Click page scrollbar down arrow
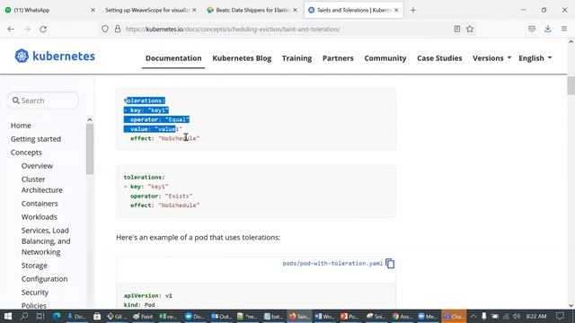The image size is (575, 323). tap(571, 305)
